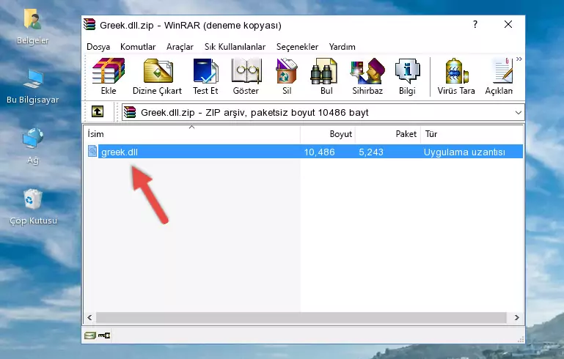The width and height of the screenshot is (564, 359).
Task: Extract files with Dizine Çıkart
Action: (x=157, y=76)
